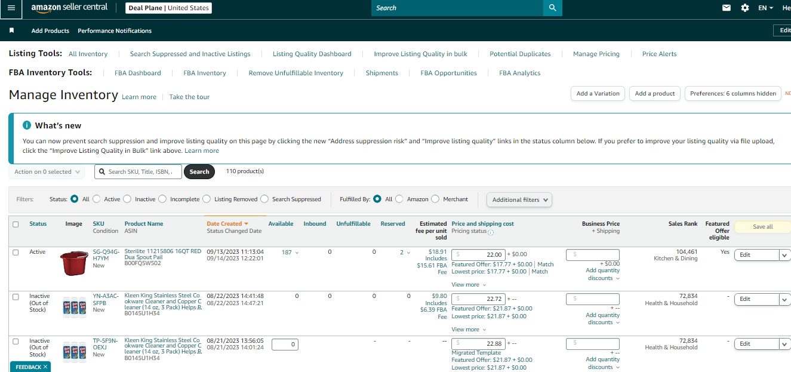Select the Active status filter
The height and width of the screenshot is (372, 791).
(x=97, y=199)
